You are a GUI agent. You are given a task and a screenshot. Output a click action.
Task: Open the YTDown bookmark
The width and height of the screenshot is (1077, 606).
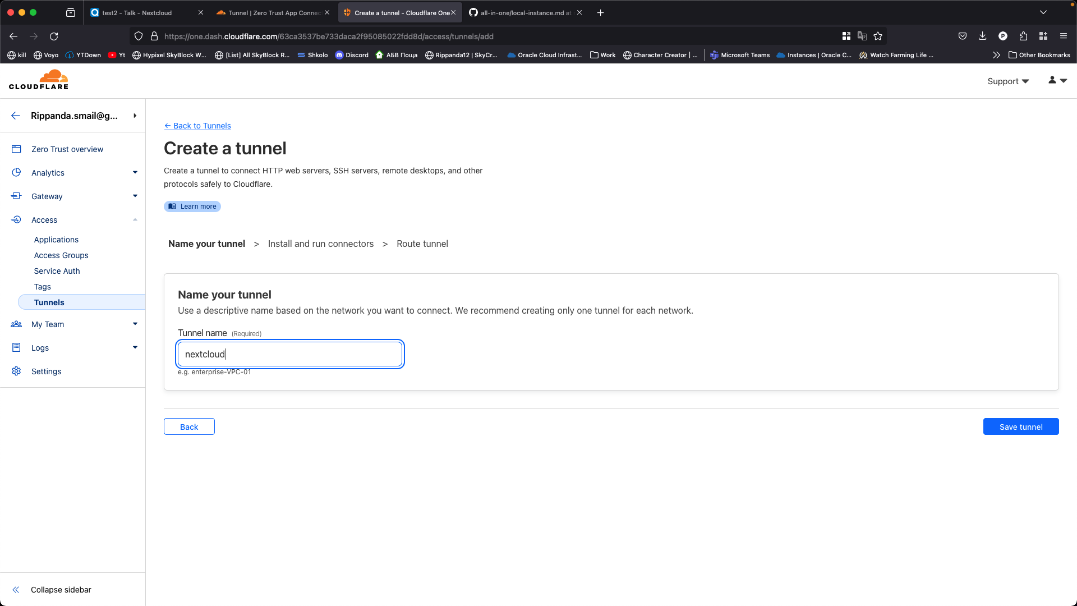(83, 55)
